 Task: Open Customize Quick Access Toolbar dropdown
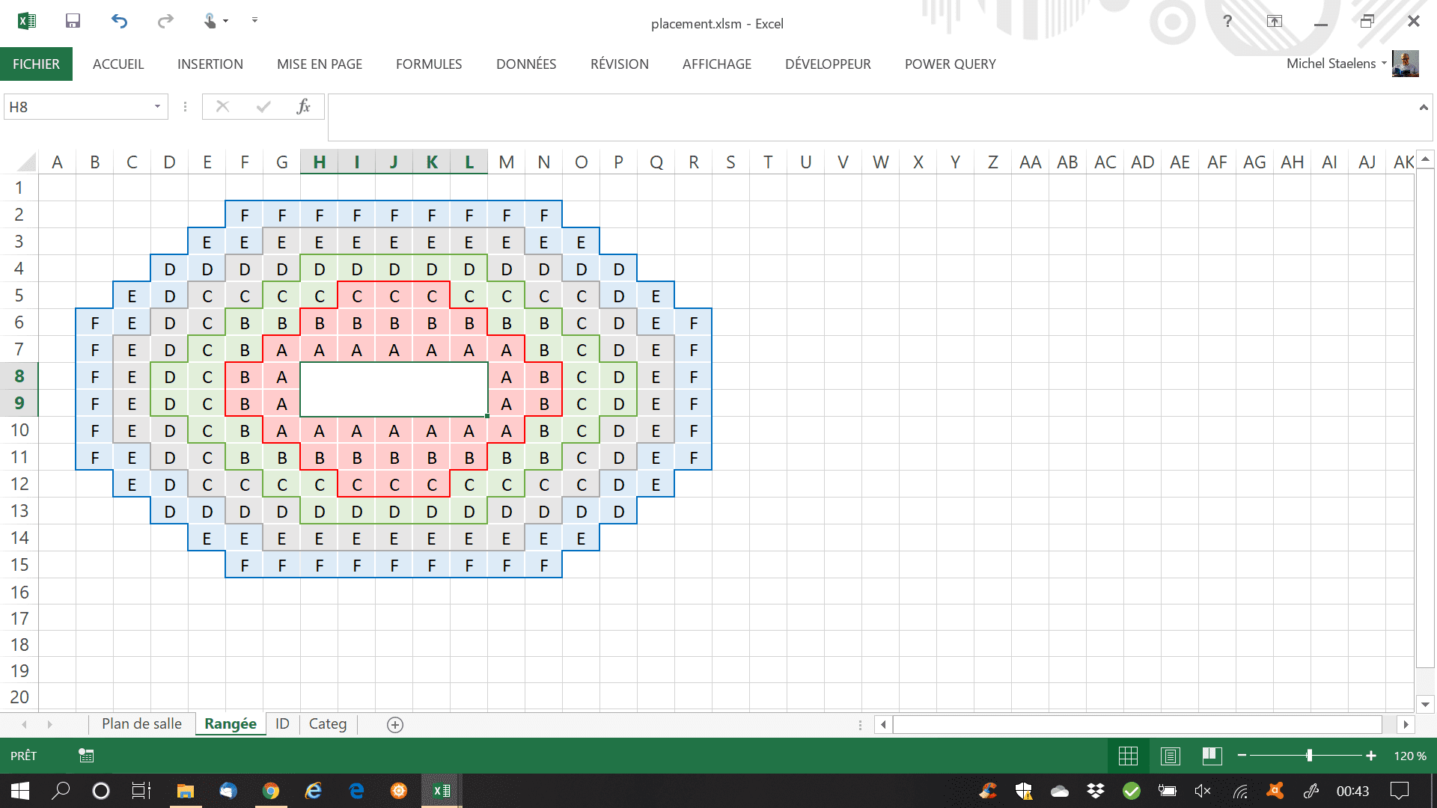(x=254, y=20)
